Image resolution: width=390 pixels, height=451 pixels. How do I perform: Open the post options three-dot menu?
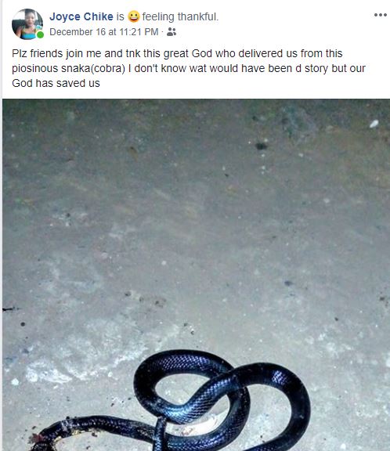click(381, 15)
